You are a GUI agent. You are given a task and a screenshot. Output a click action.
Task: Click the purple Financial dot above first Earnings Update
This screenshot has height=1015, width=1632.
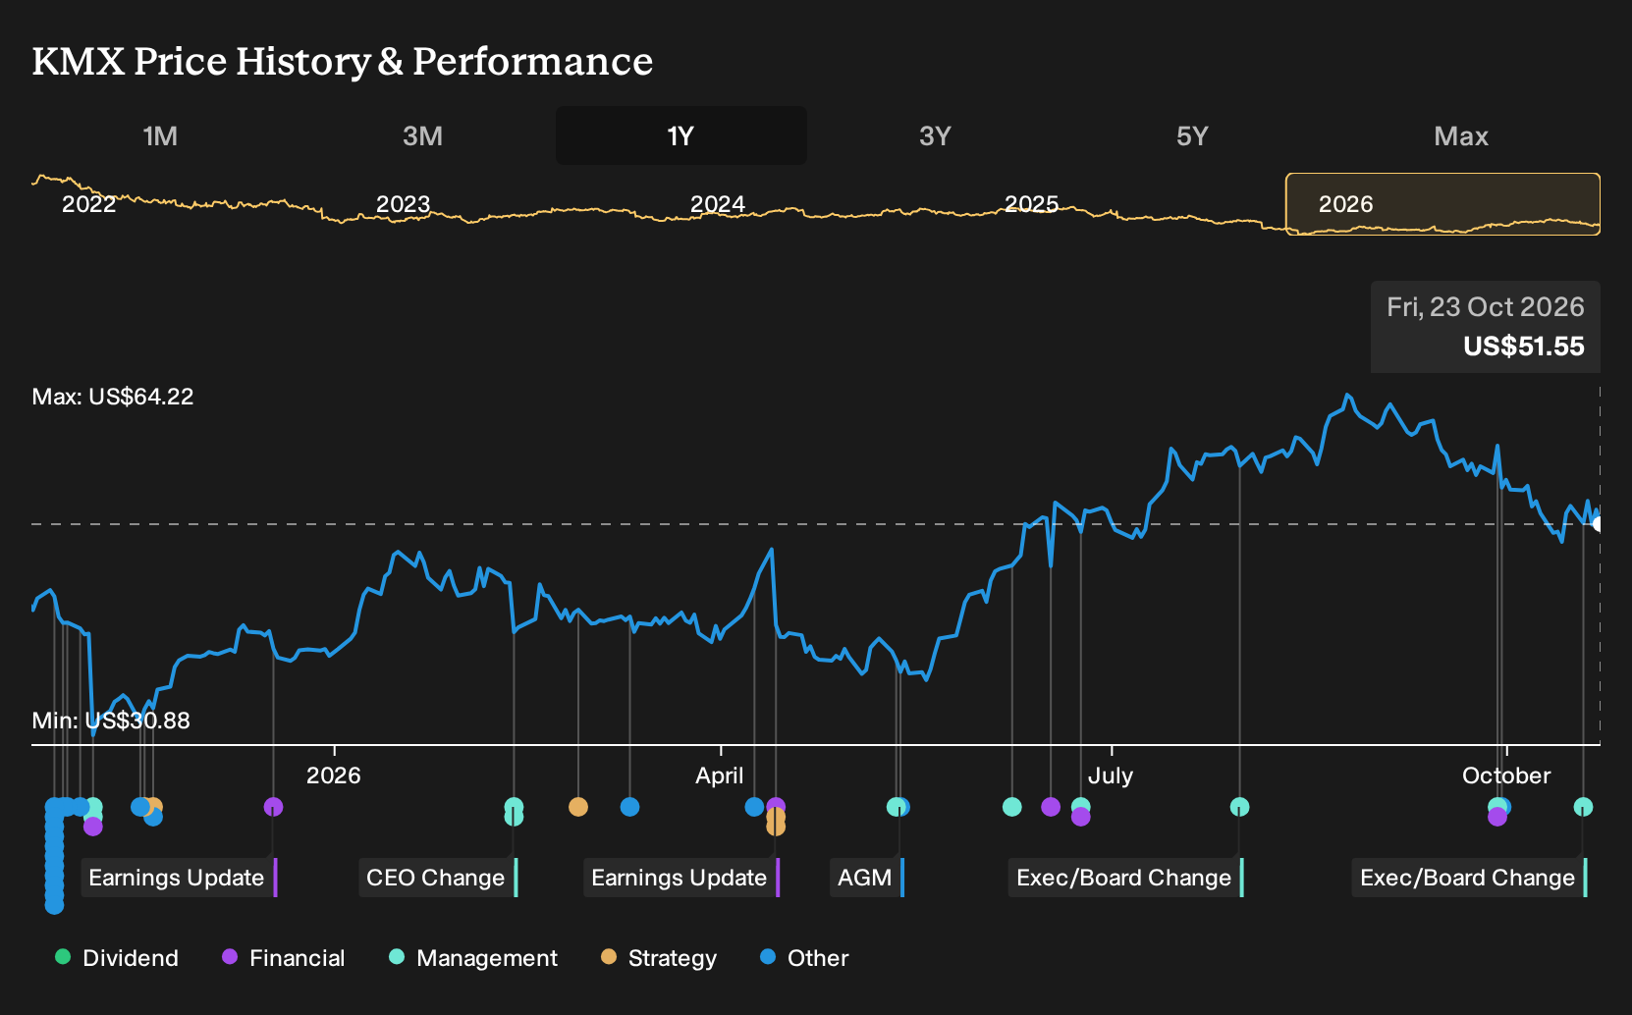point(273,807)
